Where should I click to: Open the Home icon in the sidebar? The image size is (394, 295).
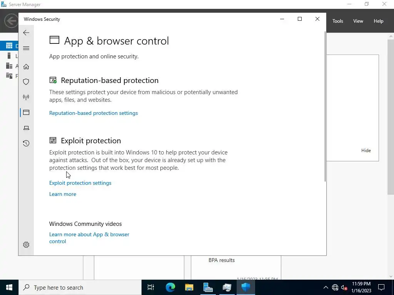26,66
